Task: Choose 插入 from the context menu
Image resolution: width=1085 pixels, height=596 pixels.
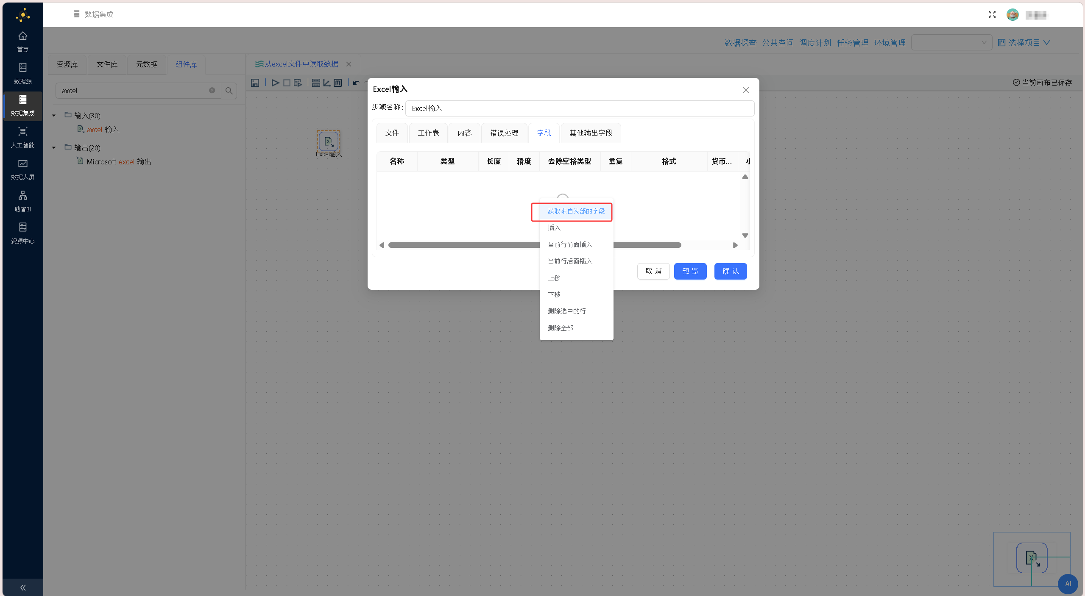Action: pos(576,227)
